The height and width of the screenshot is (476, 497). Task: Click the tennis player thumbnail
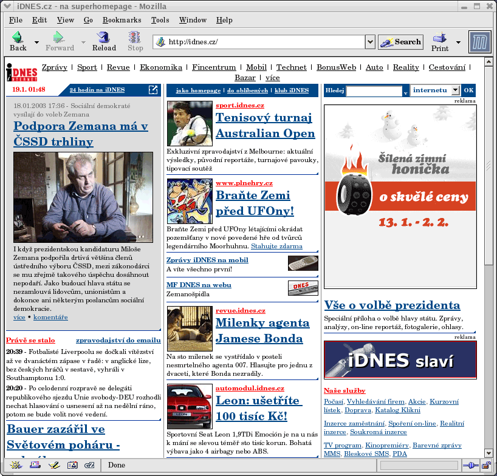(x=190, y=123)
